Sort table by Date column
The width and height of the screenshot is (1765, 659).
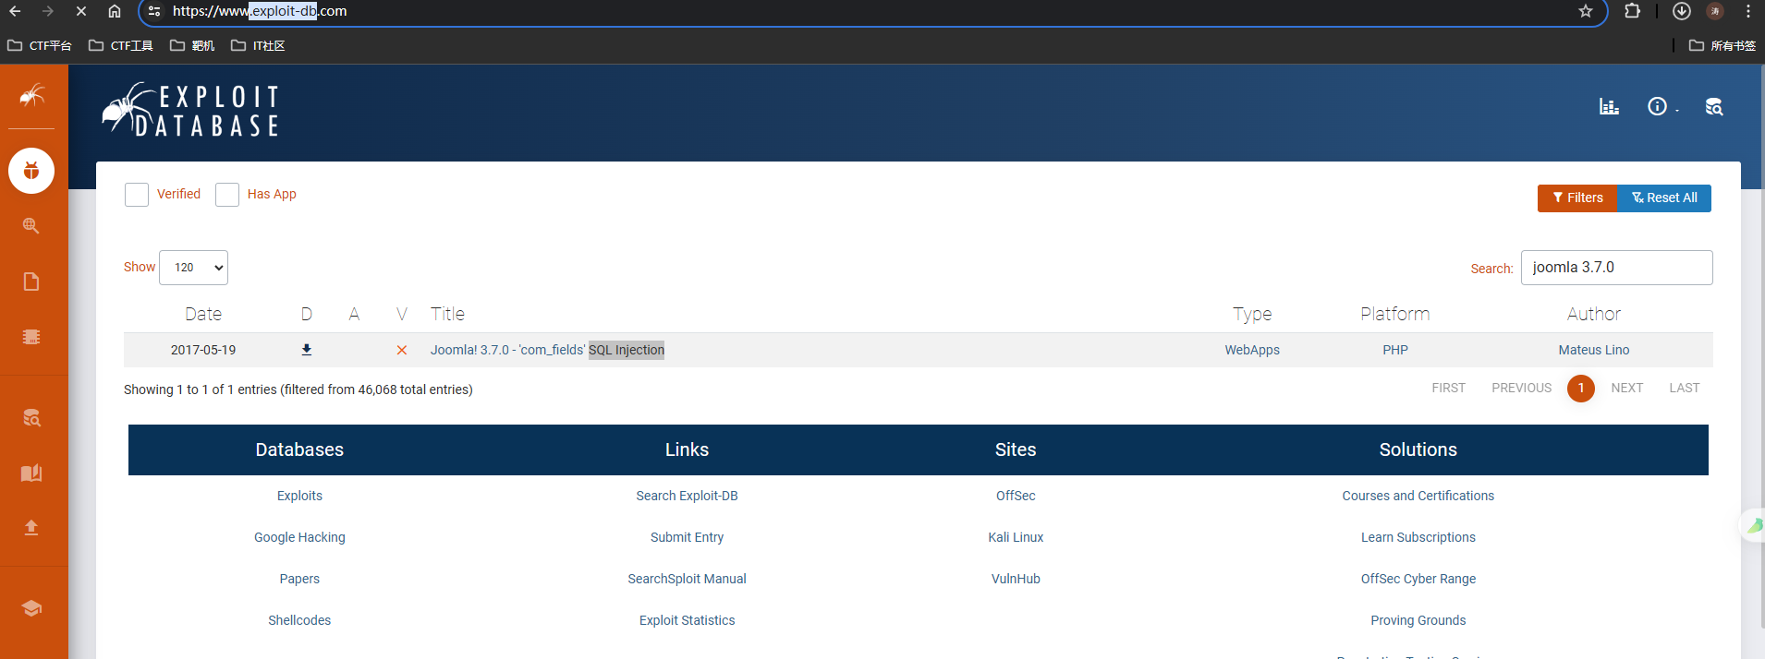(x=203, y=314)
